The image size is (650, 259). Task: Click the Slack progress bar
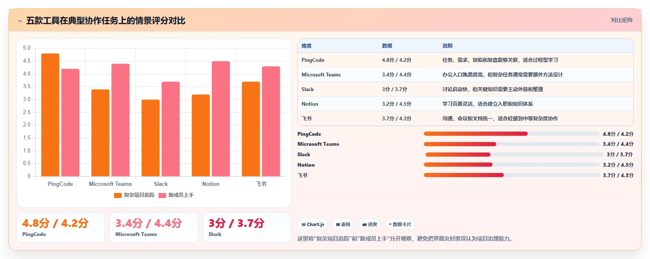514,155
